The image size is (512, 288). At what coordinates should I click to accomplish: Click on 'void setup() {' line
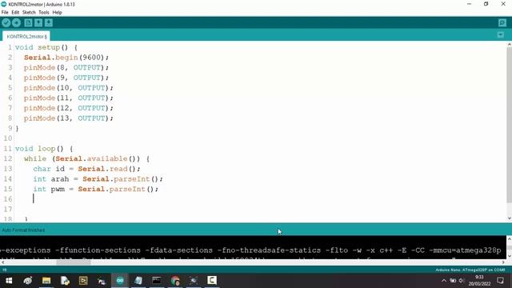point(46,47)
